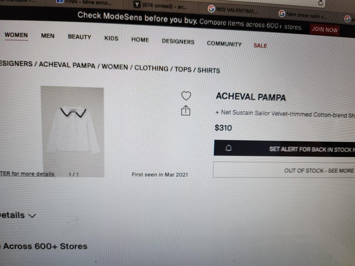Open the RED VALENTINO Google tab
This screenshot has width=355, height=266.
(232, 10)
